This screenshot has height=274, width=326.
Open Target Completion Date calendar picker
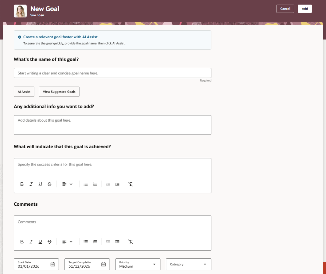(103, 264)
